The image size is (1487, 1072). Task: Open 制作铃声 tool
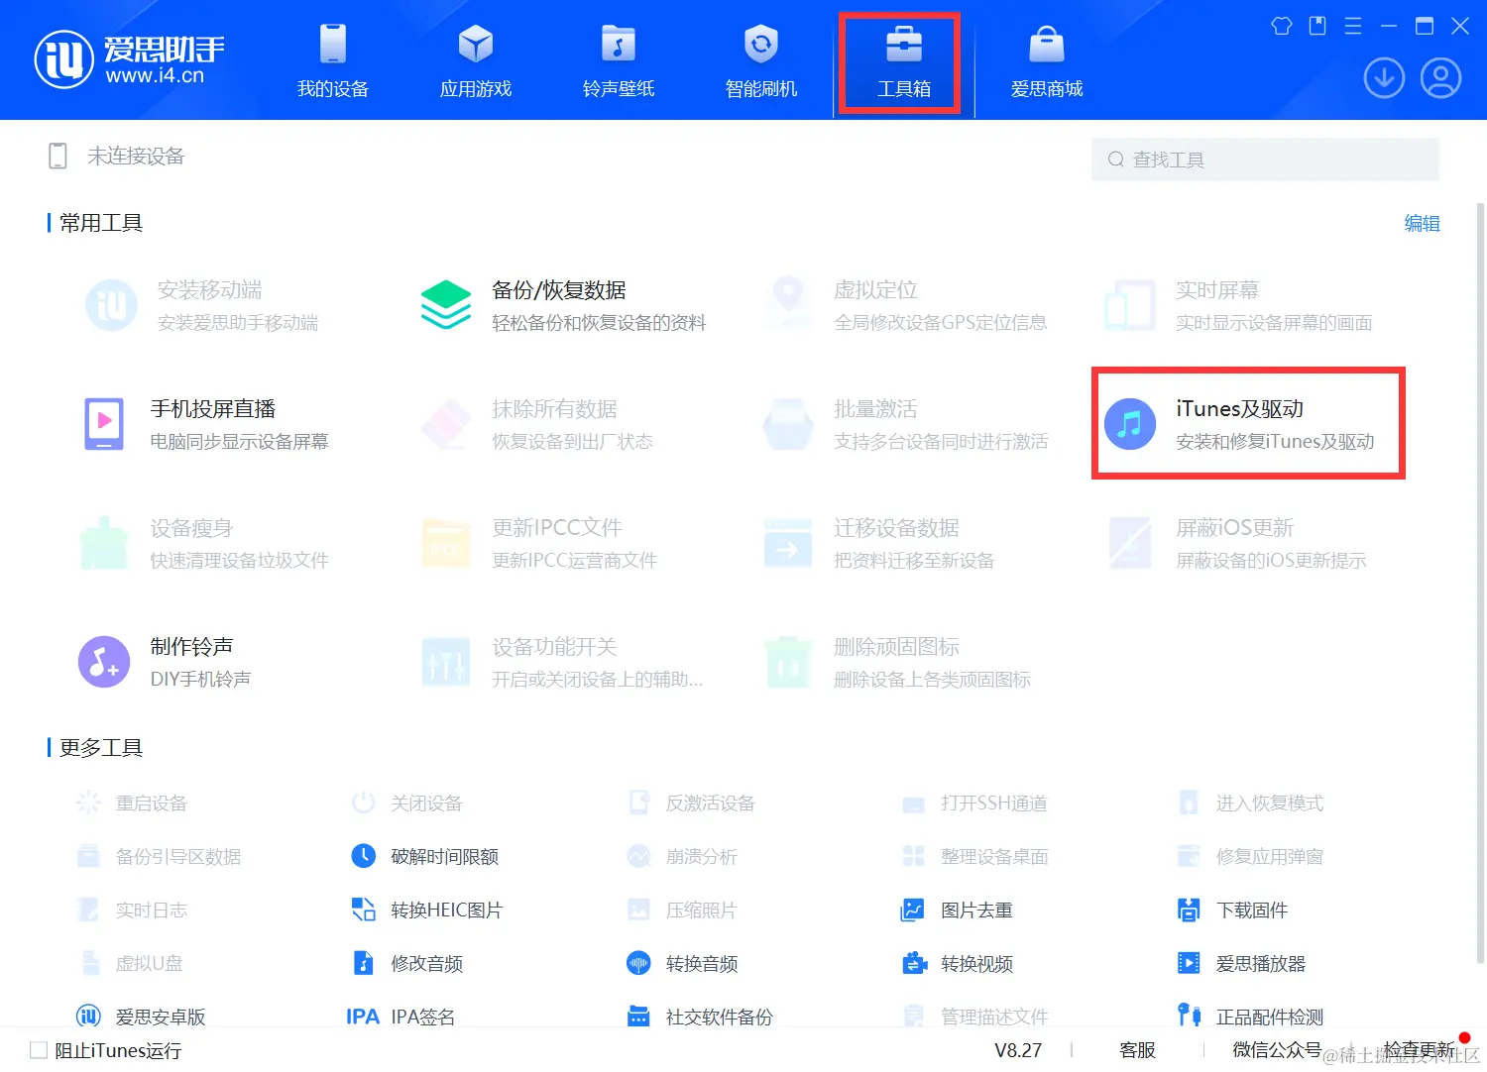pos(165,662)
